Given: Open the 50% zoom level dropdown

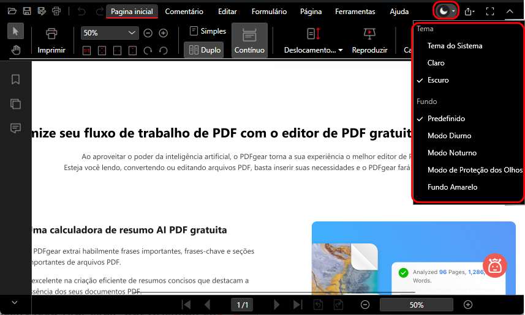Looking at the screenshot, I should click(x=110, y=33).
